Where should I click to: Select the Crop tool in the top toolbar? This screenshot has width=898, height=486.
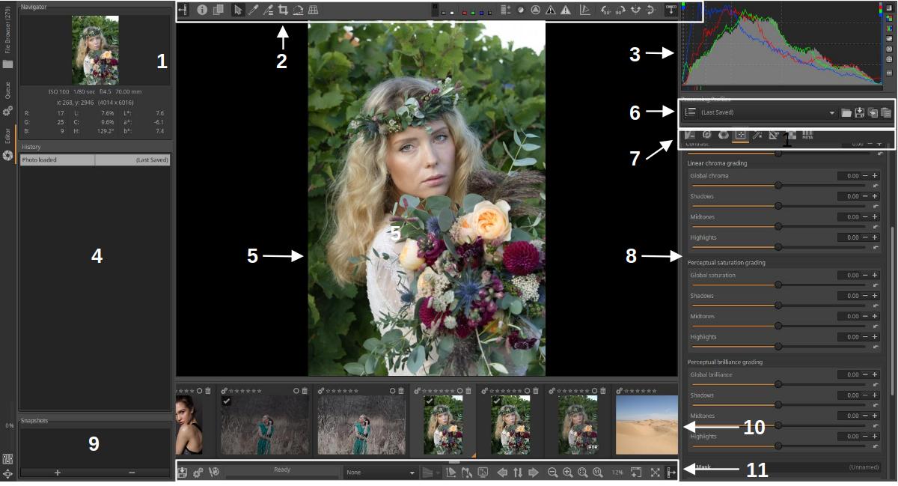click(283, 10)
